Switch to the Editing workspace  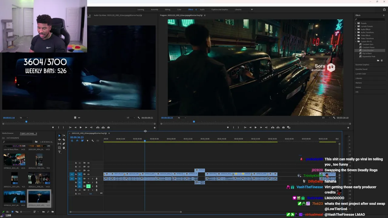[x=168, y=9]
